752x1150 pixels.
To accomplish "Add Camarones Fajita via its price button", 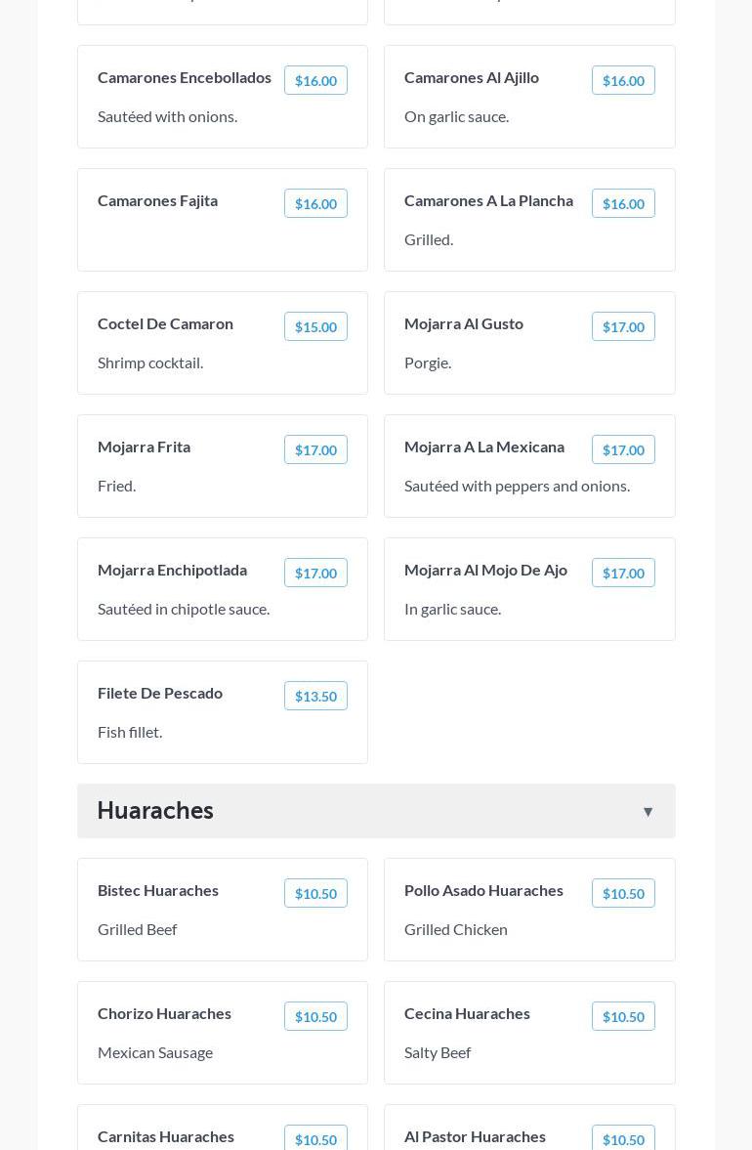I will 315,204.
